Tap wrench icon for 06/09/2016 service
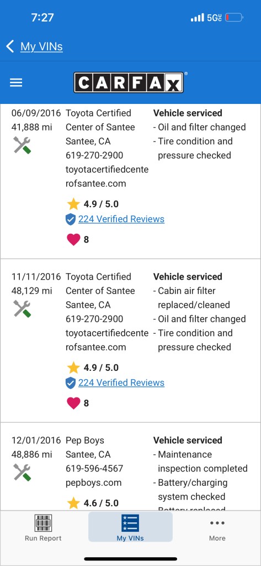 tap(22, 145)
